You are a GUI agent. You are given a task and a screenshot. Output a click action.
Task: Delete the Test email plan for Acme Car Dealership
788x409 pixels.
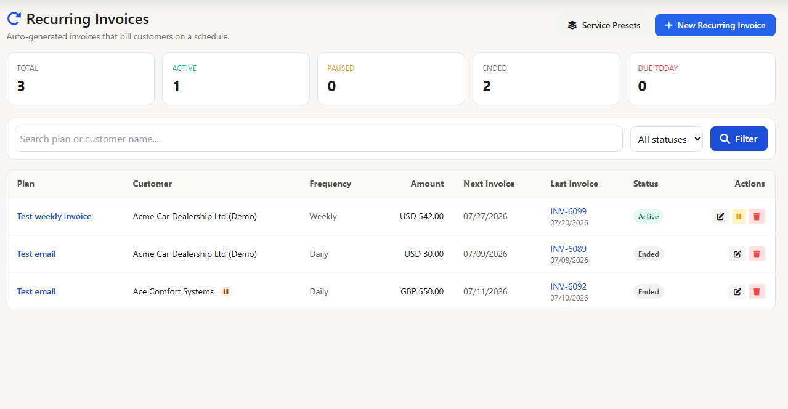click(x=757, y=254)
